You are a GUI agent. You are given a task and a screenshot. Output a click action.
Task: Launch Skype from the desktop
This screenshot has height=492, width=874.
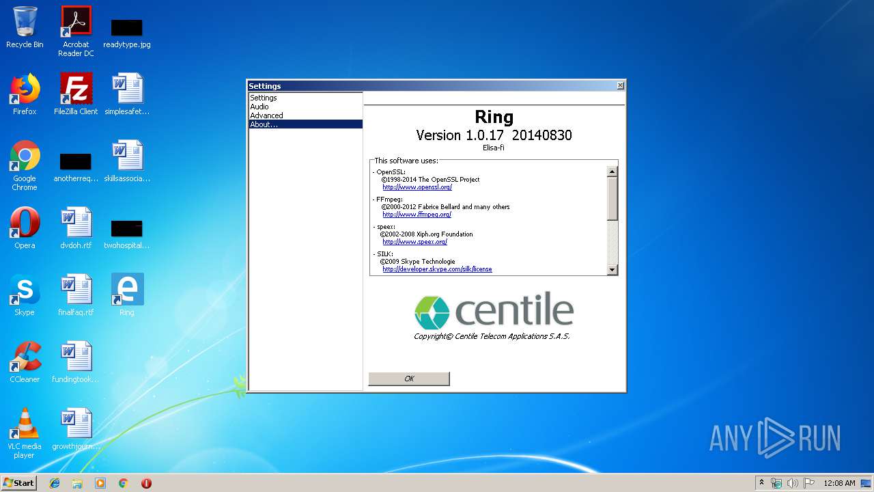pos(25,295)
